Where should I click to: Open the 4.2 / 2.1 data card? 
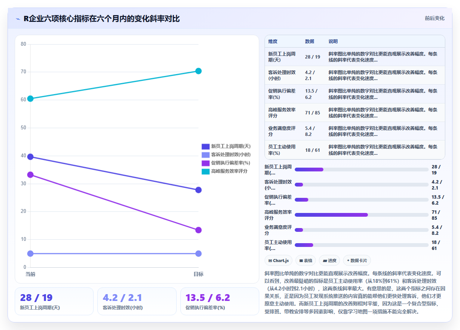(137, 301)
